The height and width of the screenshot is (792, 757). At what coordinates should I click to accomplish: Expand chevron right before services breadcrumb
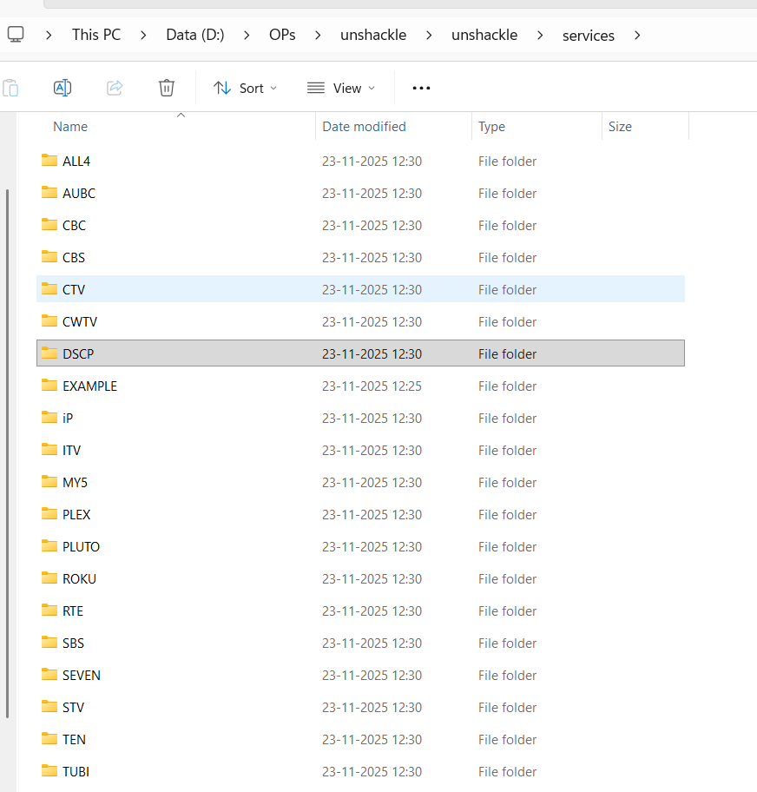pos(540,36)
